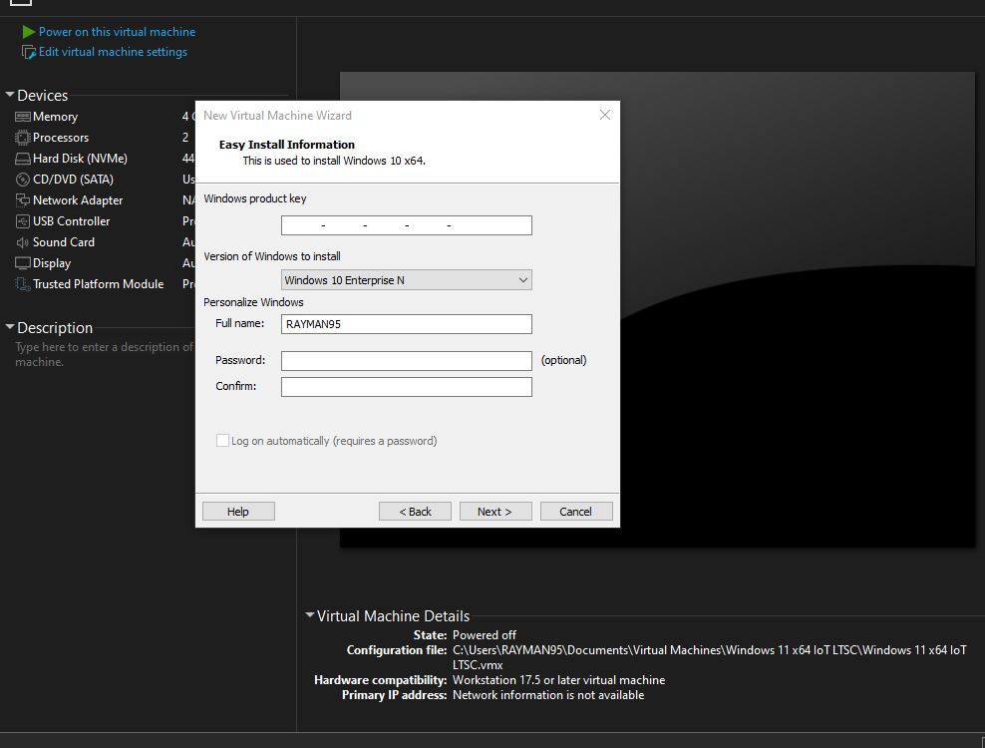Select the Memory device row label
The image size is (985, 748).
click(x=55, y=117)
